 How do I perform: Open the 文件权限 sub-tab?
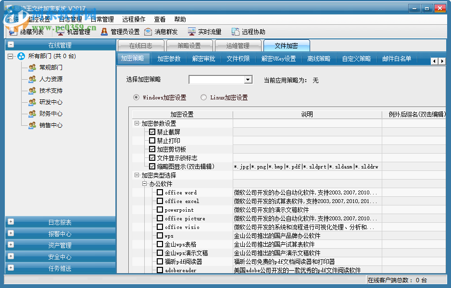(238, 59)
